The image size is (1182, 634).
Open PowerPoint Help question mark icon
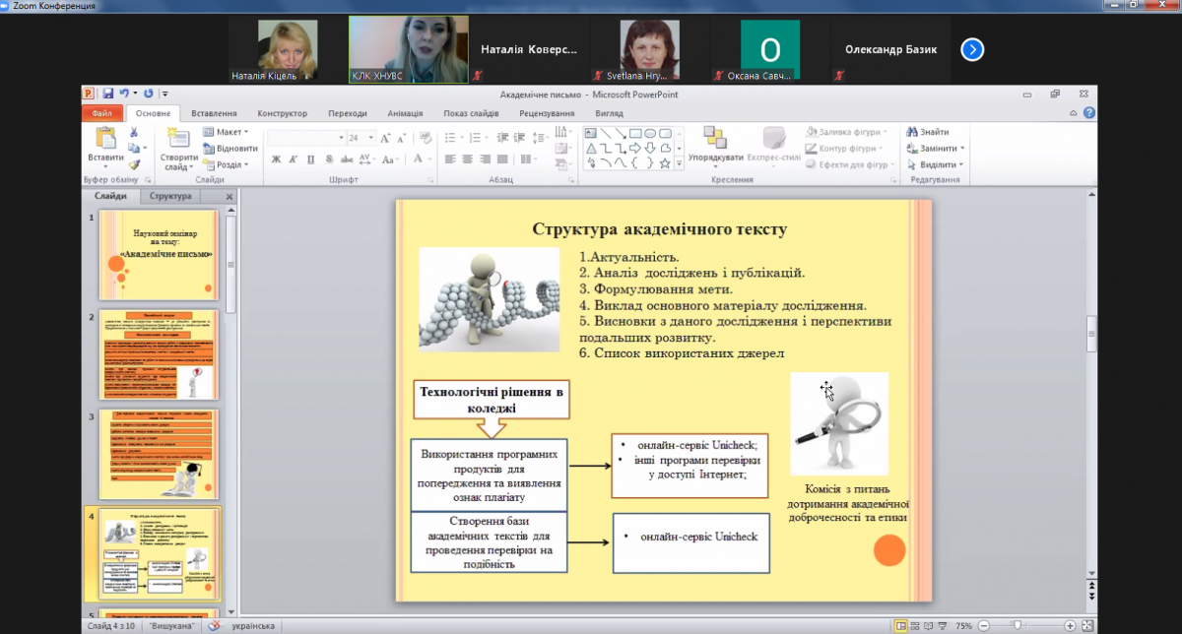click(1089, 113)
